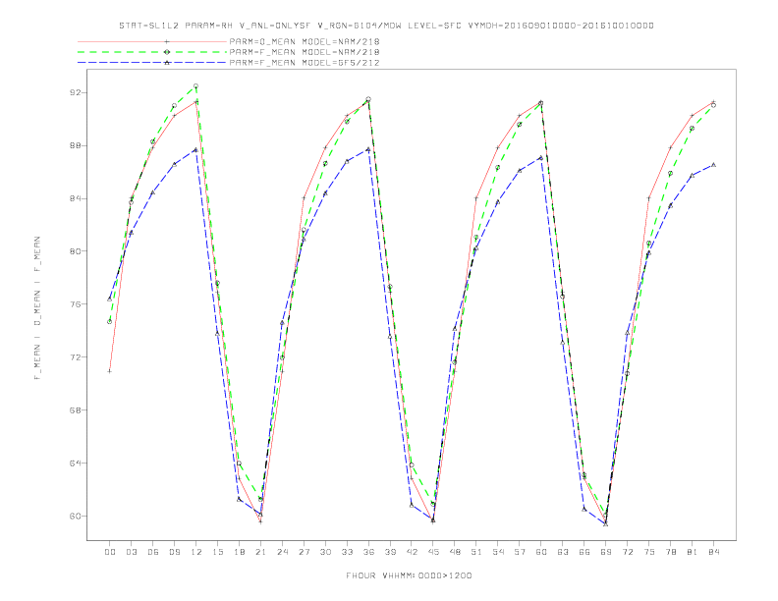This screenshot has height=601, width=778.
Task: Click the x-axis tick label 63
Action: 563,552
